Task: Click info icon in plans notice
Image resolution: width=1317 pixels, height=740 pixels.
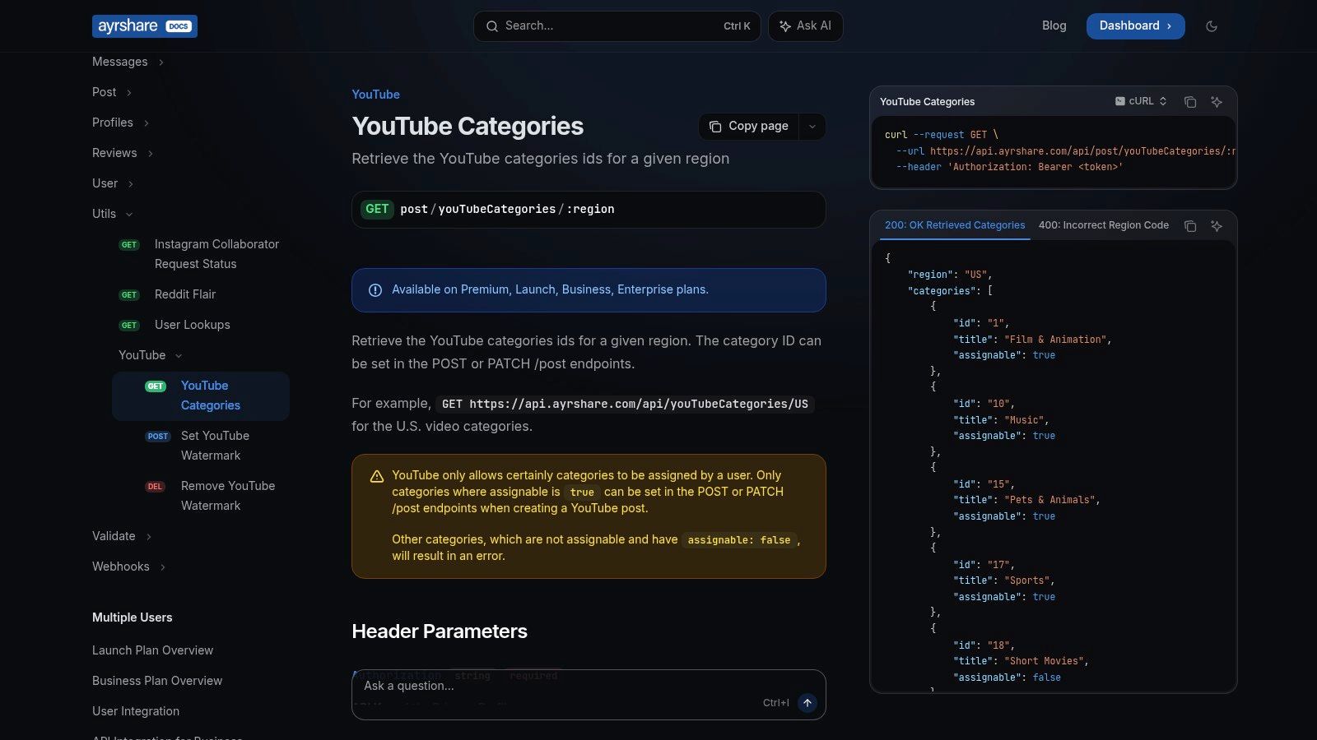Action: [x=375, y=290]
